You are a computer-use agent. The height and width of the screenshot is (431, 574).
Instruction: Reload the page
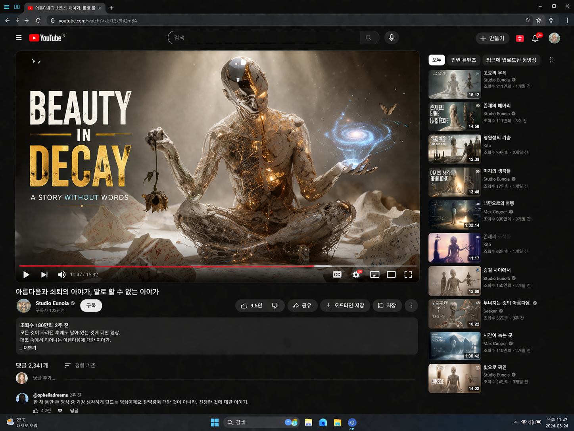(x=38, y=20)
